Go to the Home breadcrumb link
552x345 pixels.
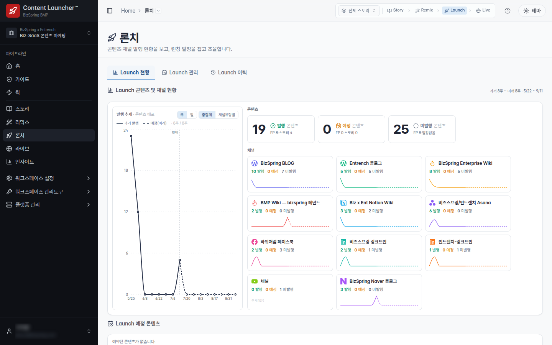(128, 11)
